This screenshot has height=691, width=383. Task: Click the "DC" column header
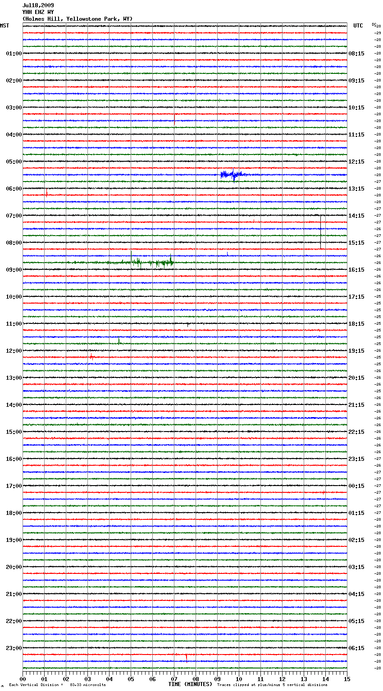point(374,24)
